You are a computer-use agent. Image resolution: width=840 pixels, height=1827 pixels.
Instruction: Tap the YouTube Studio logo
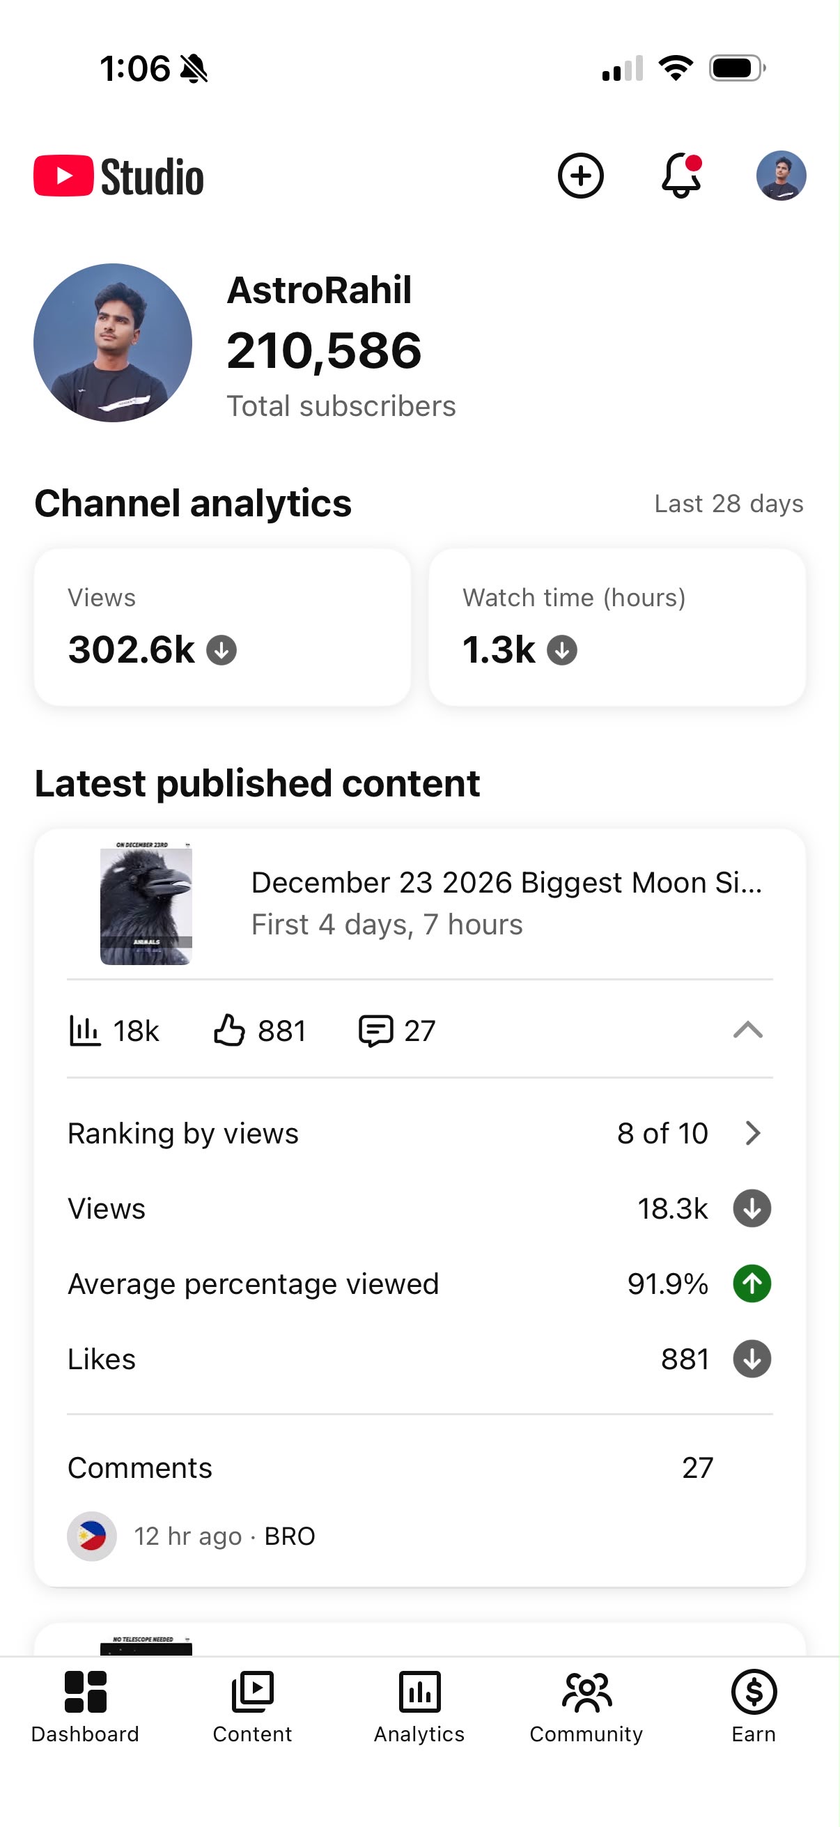[x=118, y=176]
